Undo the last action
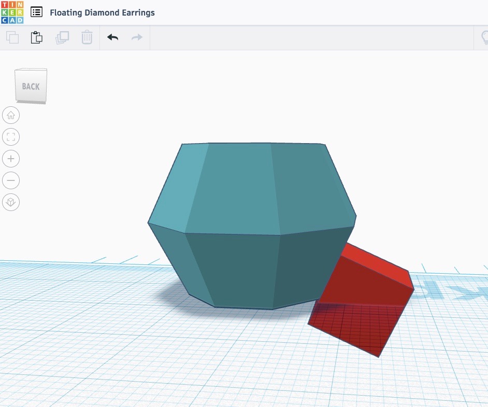488x407 pixels. coord(112,37)
